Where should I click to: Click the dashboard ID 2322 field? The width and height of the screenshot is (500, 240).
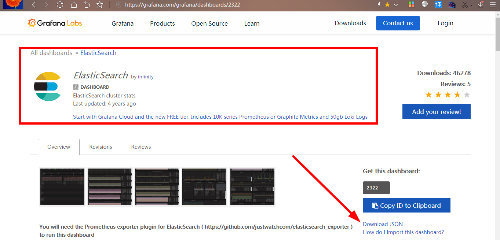376,188
